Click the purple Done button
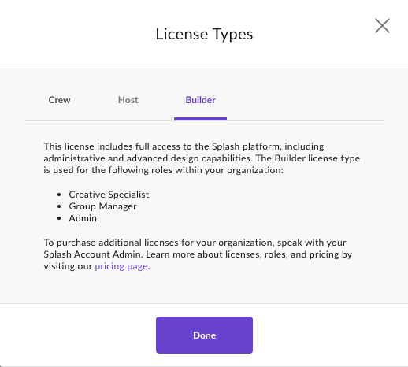Screen dimensions: 408x367 tap(204, 335)
